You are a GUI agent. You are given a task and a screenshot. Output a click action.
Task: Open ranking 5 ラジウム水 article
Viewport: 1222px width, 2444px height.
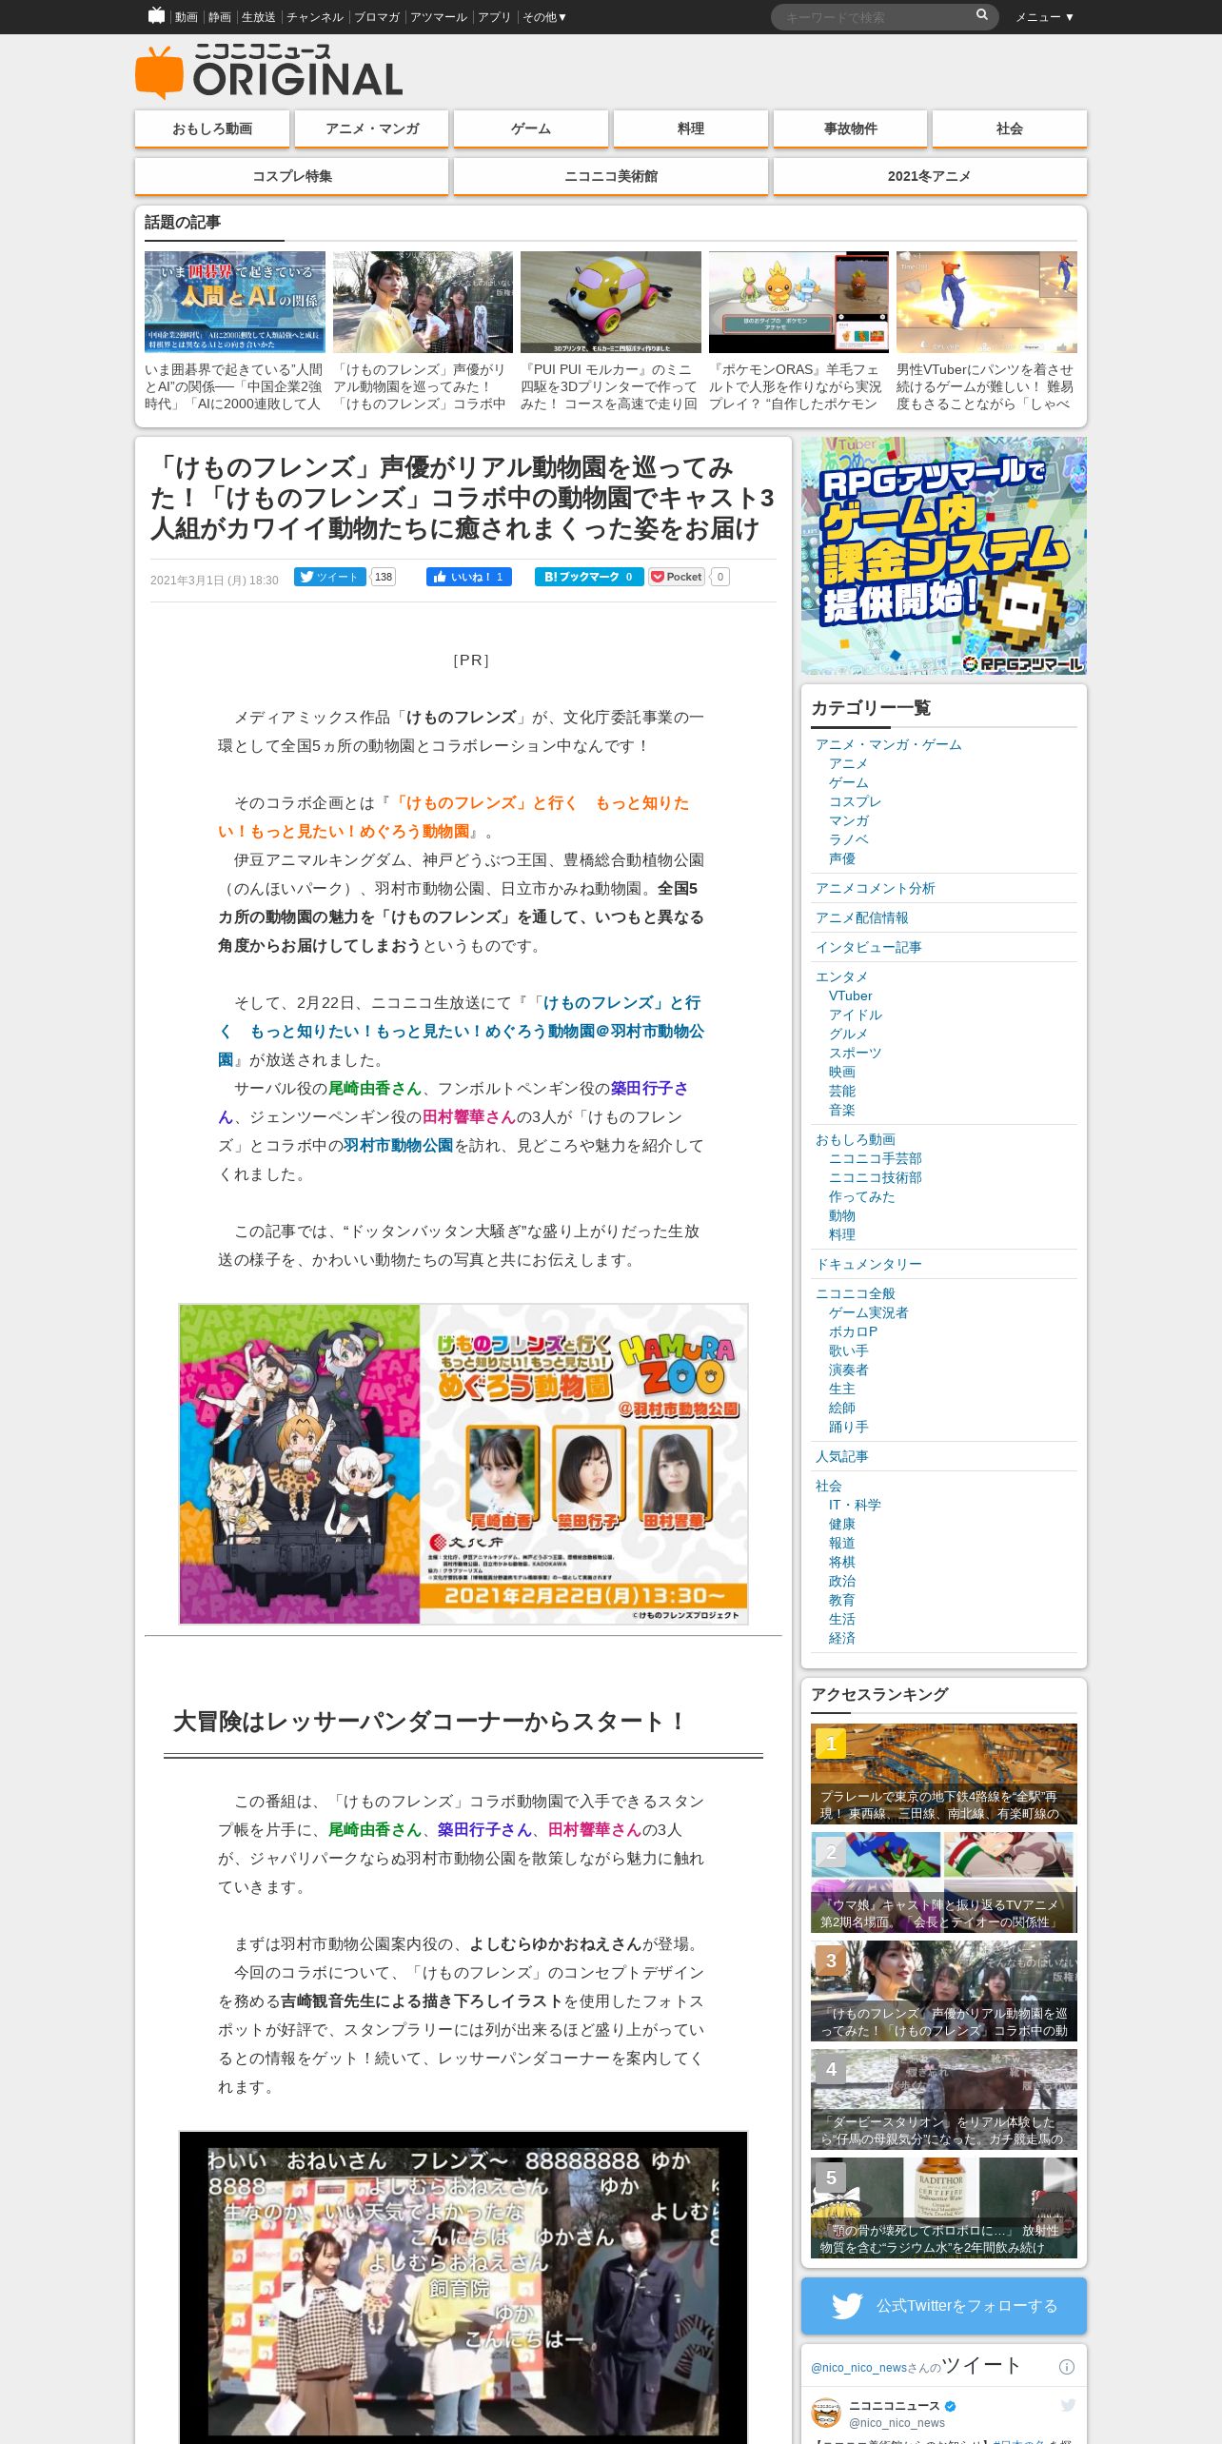(944, 2208)
